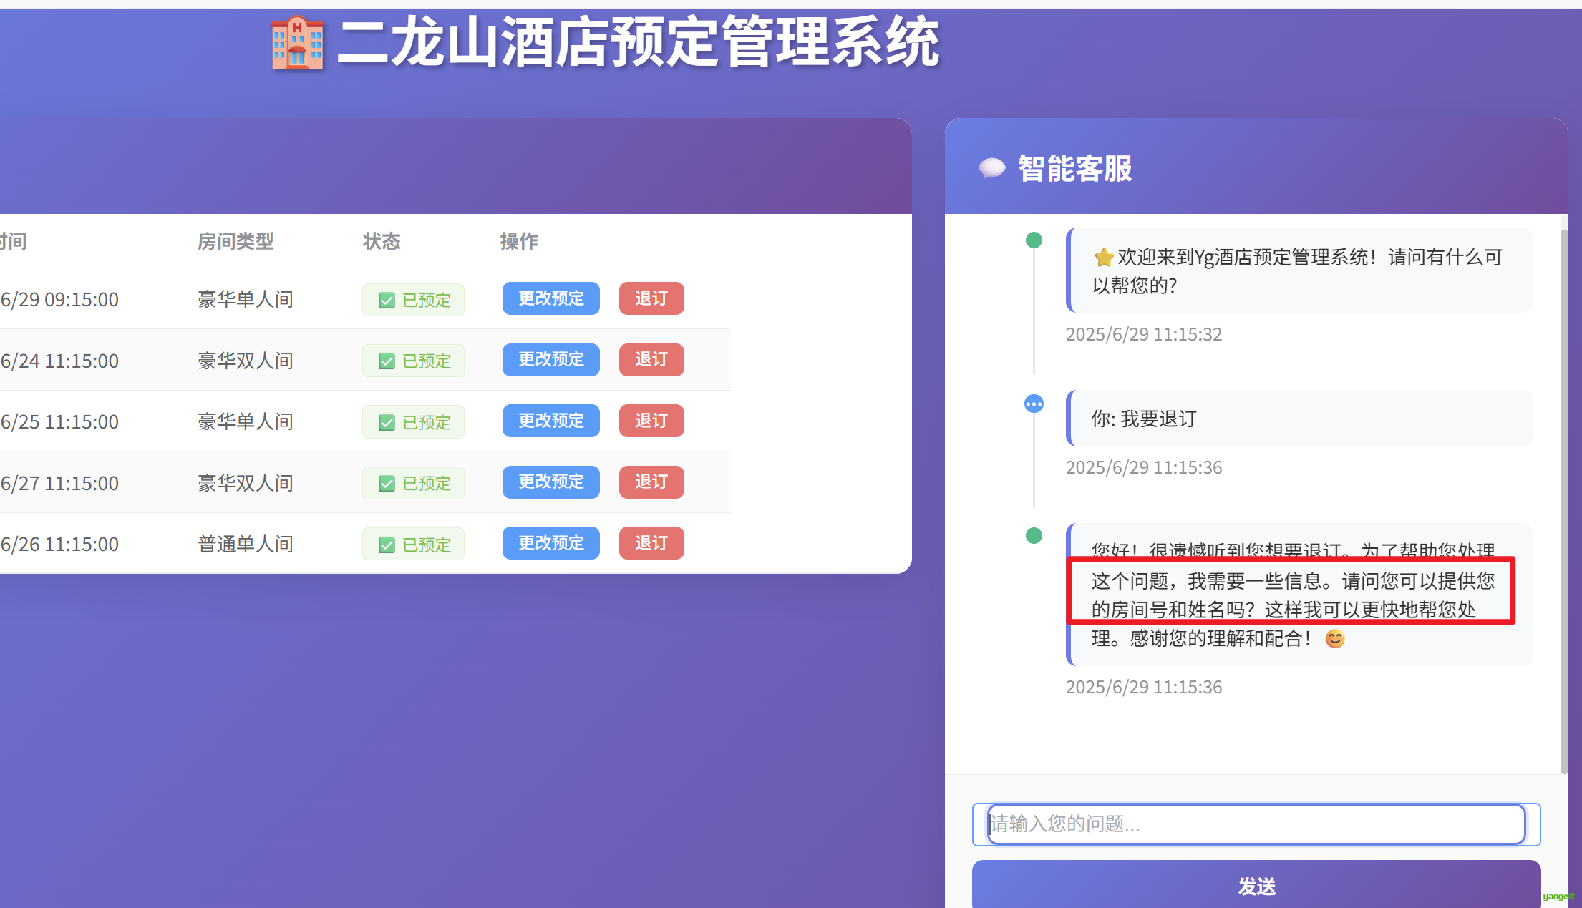Focus the 请输入您的问题 chat input

point(1256,824)
